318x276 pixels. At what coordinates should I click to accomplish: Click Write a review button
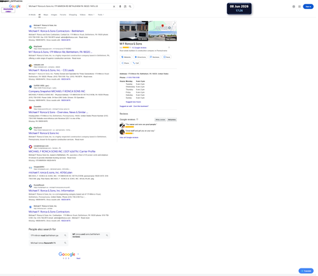click(x=160, y=120)
